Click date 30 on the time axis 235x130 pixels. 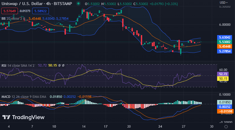[x=212, y=127]
